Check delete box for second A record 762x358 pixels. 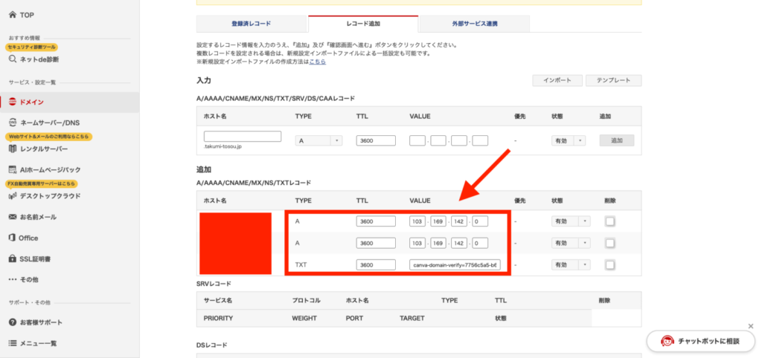[x=610, y=243]
